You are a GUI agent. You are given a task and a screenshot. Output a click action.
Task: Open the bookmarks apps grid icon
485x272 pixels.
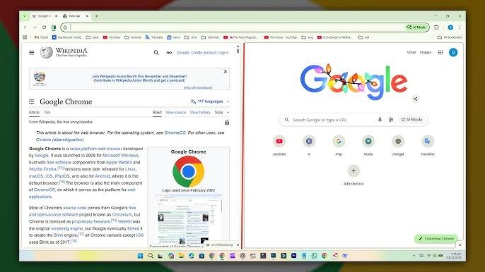(25, 37)
